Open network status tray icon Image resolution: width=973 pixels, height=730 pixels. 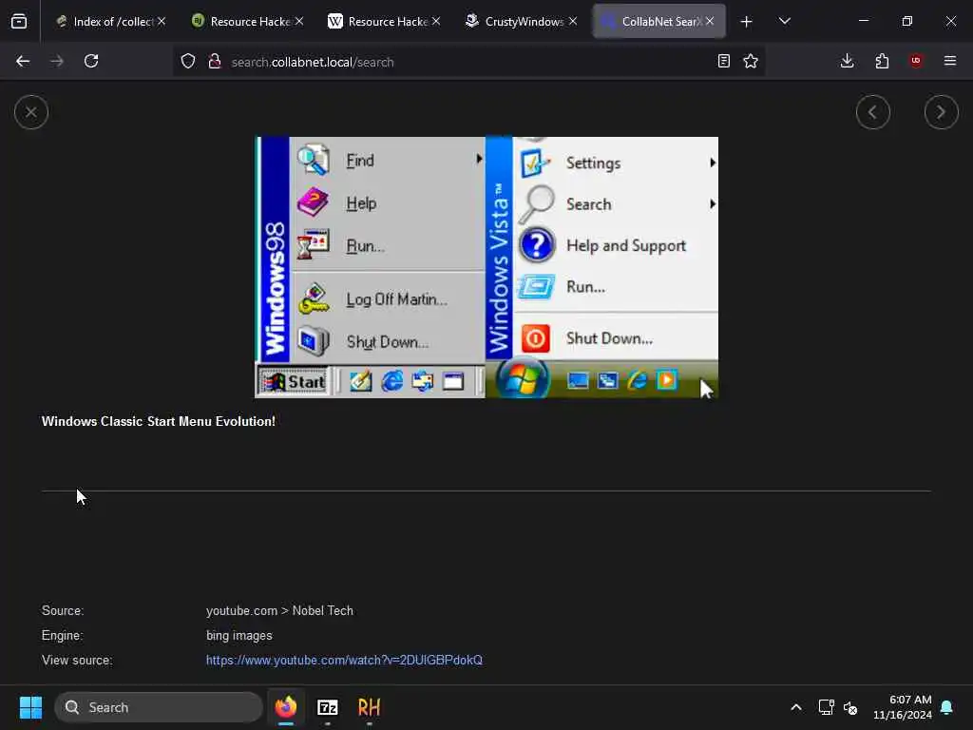pyautogui.click(x=826, y=707)
